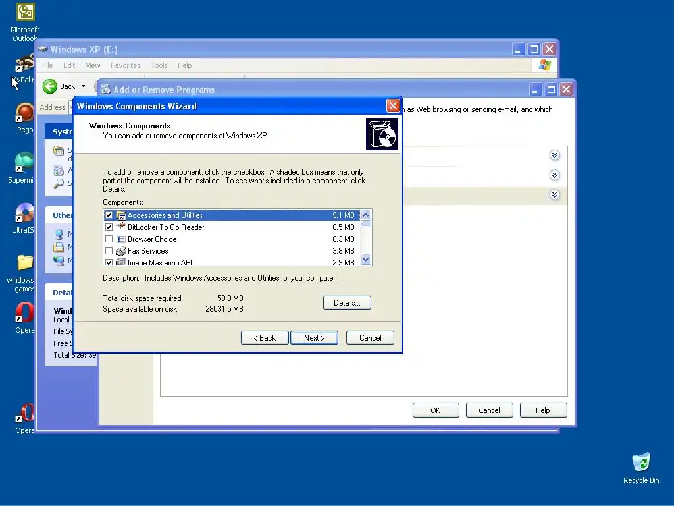Click the Browser Choice component icon
Image resolution: width=674 pixels, height=506 pixels.
pos(121,239)
